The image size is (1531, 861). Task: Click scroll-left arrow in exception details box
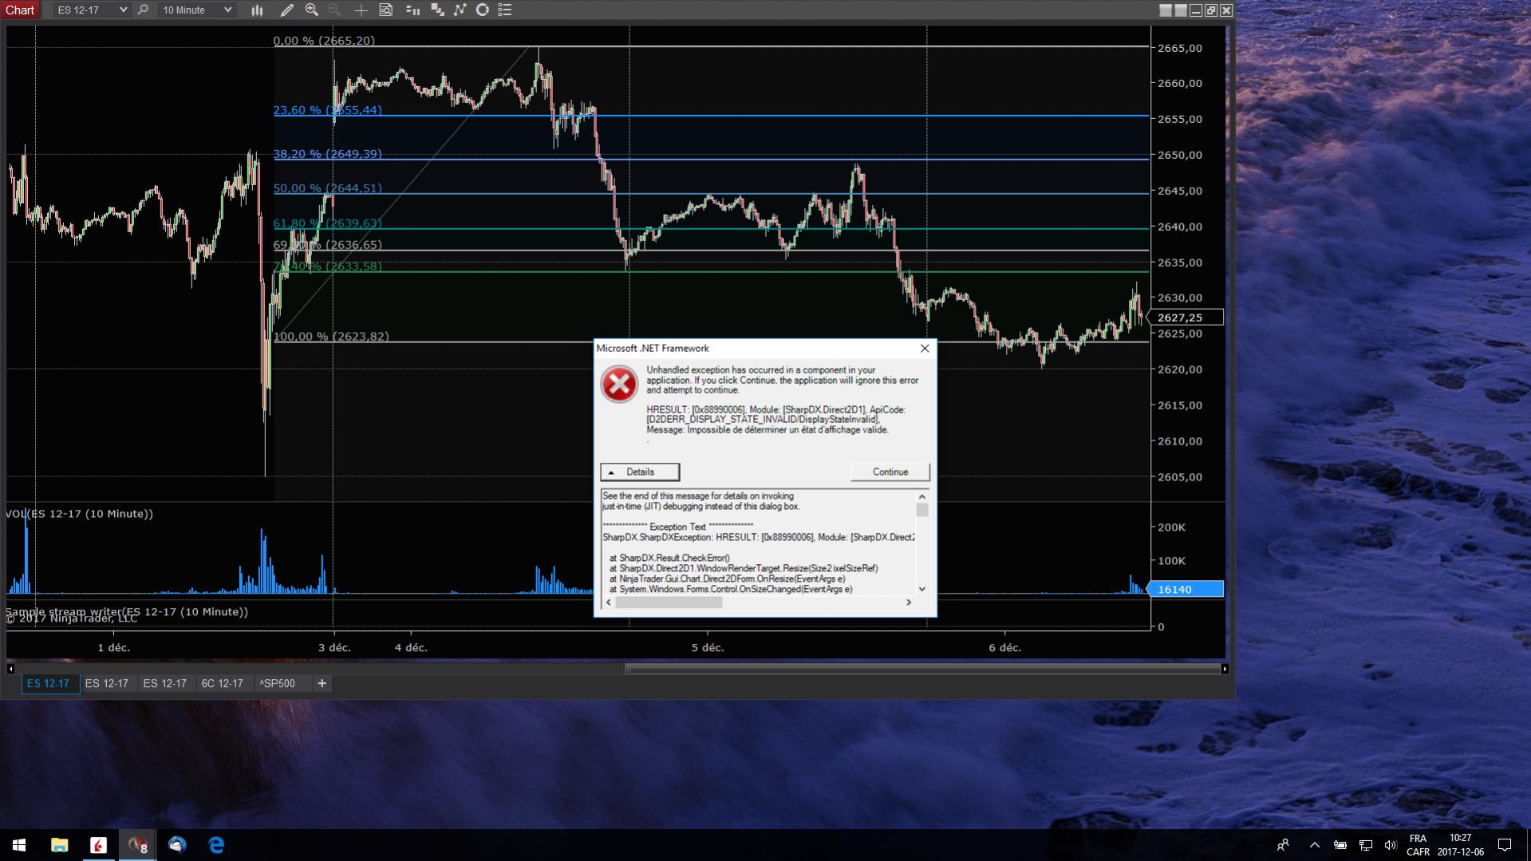tap(609, 602)
